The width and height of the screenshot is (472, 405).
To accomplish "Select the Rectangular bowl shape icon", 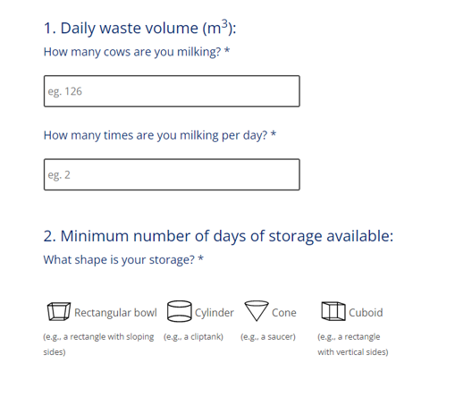I will click(59, 311).
